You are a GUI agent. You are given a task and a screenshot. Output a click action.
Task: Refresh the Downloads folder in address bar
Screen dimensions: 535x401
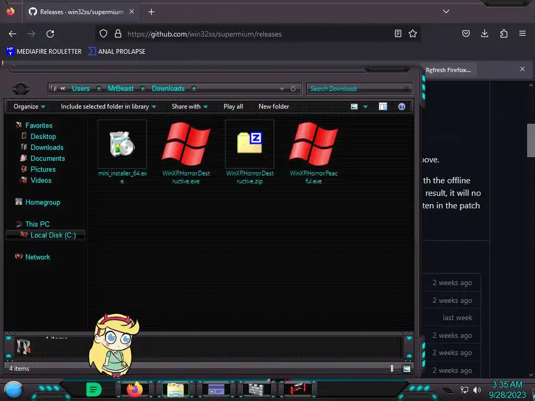click(x=293, y=89)
